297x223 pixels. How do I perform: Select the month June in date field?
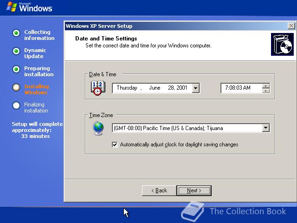[155, 88]
